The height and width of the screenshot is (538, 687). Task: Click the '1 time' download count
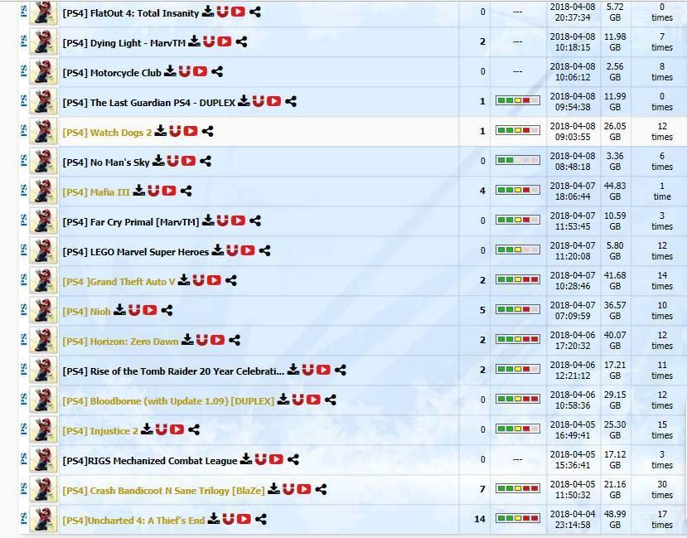tap(662, 191)
